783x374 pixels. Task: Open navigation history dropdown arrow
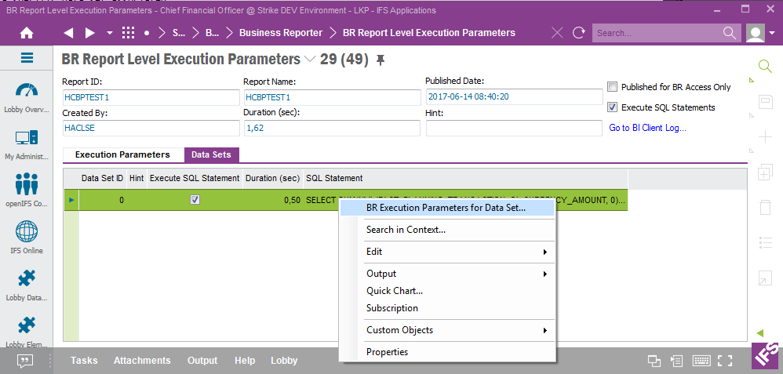[x=110, y=33]
